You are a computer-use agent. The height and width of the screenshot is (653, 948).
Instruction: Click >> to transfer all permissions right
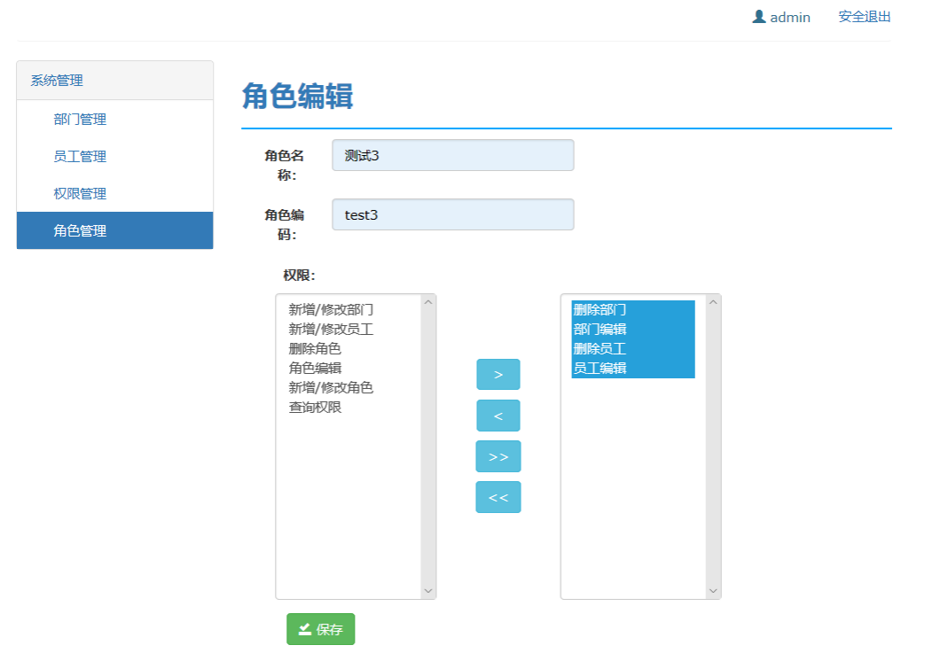[x=498, y=455]
